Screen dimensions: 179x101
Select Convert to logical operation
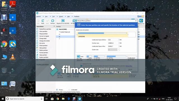pos(44,36)
